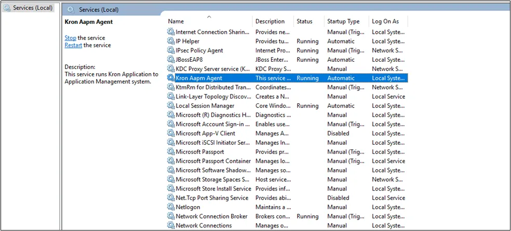Click the Link-Layer Topology Discovery gear icon
The image size is (511, 231).
(171, 97)
